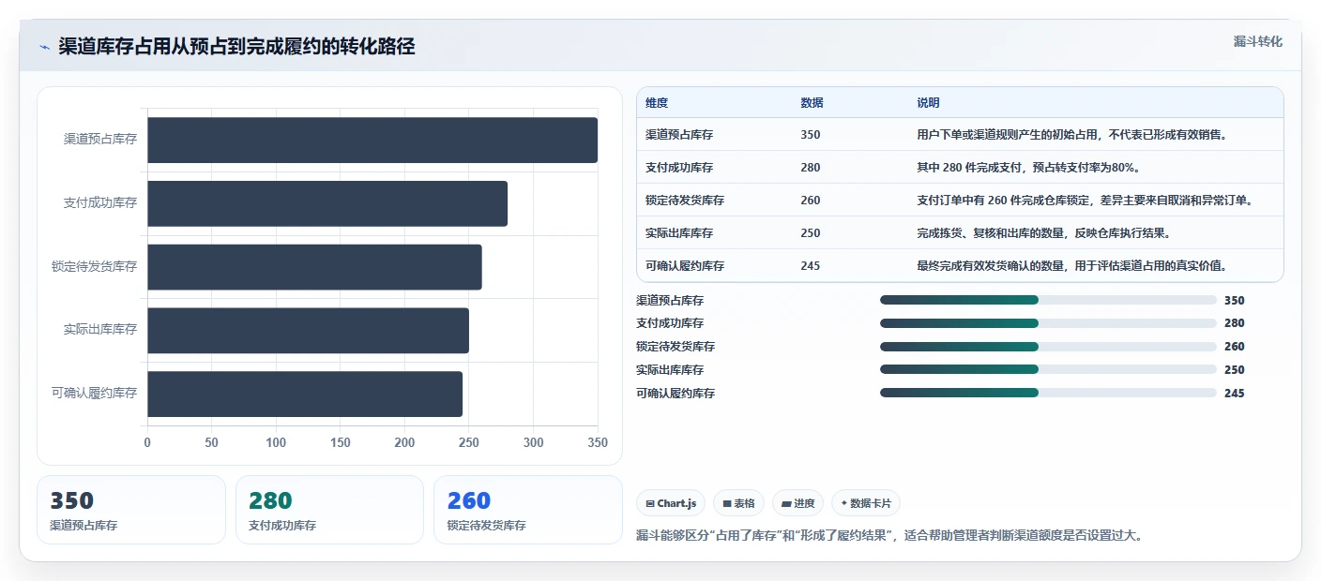Click the 支付成功库存 y-axis label of the chart
1321x581 pixels.
[100, 202]
